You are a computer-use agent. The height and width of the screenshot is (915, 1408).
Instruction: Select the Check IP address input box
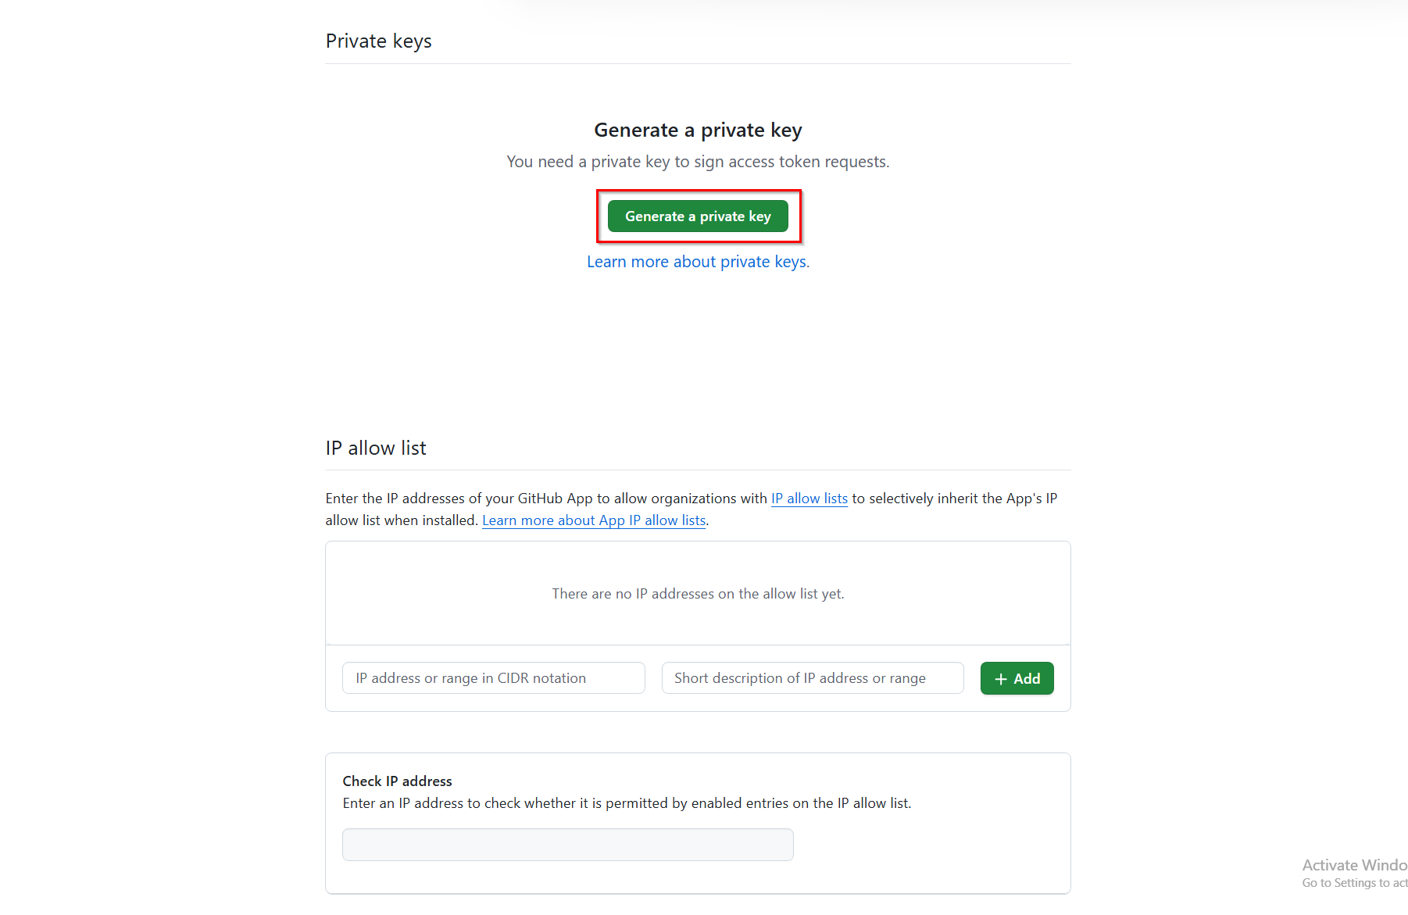567,845
